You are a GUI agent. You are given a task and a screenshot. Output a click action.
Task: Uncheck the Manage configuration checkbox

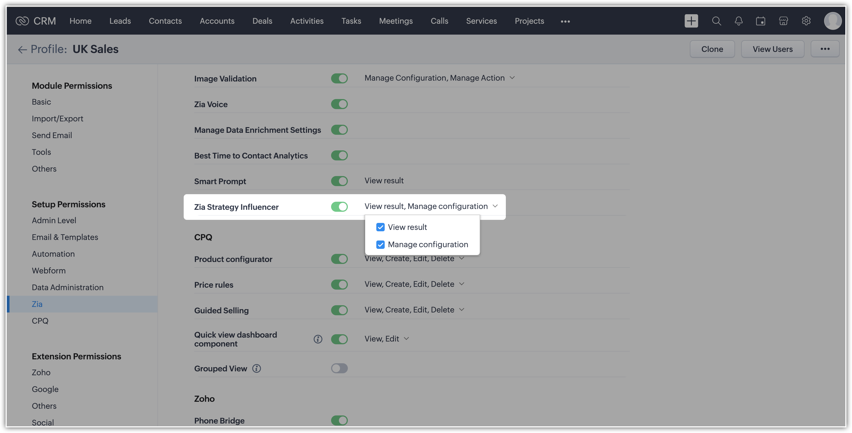pyautogui.click(x=380, y=245)
